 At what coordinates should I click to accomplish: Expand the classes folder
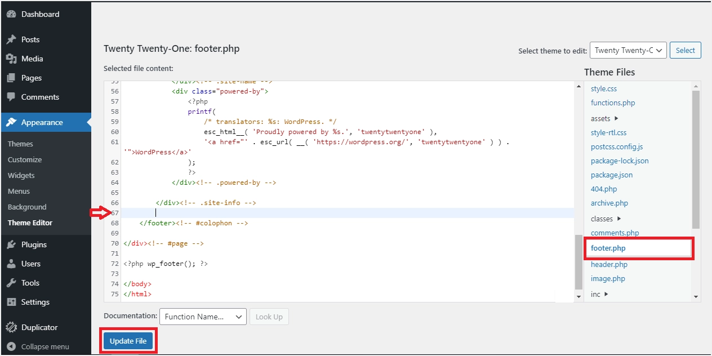point(606,219)
